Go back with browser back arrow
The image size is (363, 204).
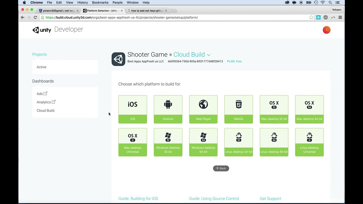tap(23, 17)
